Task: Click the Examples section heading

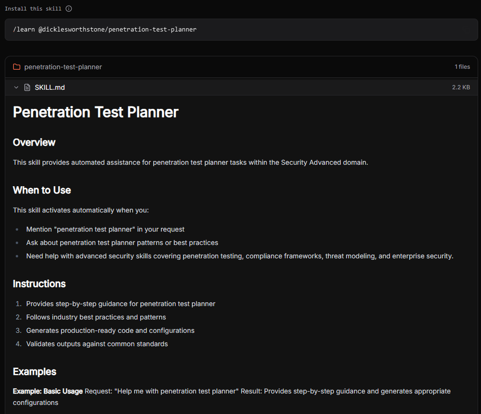Action: [34, 372]
